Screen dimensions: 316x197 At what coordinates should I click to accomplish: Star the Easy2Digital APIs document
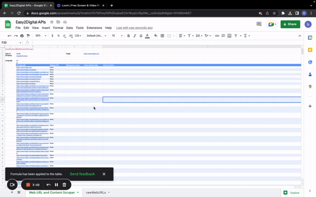52,22
